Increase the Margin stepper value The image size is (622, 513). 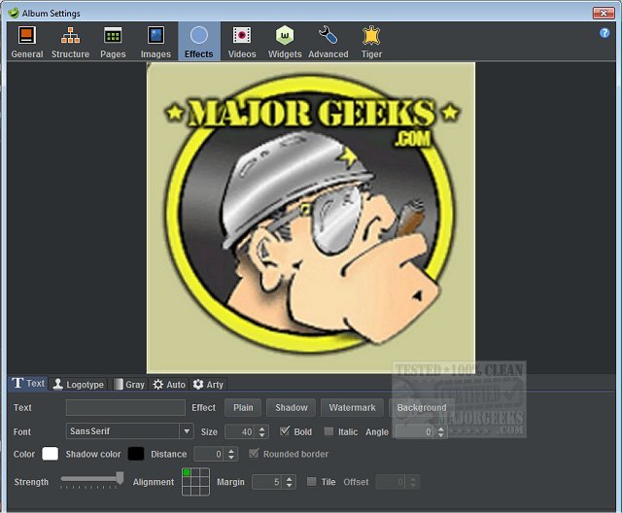tap(290, 478)
